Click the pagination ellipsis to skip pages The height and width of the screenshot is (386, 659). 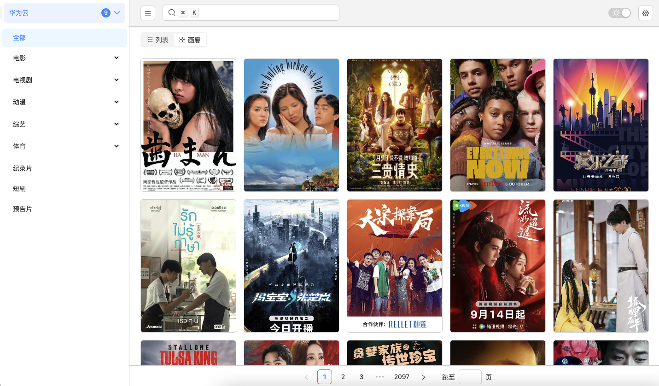point(380,377)
